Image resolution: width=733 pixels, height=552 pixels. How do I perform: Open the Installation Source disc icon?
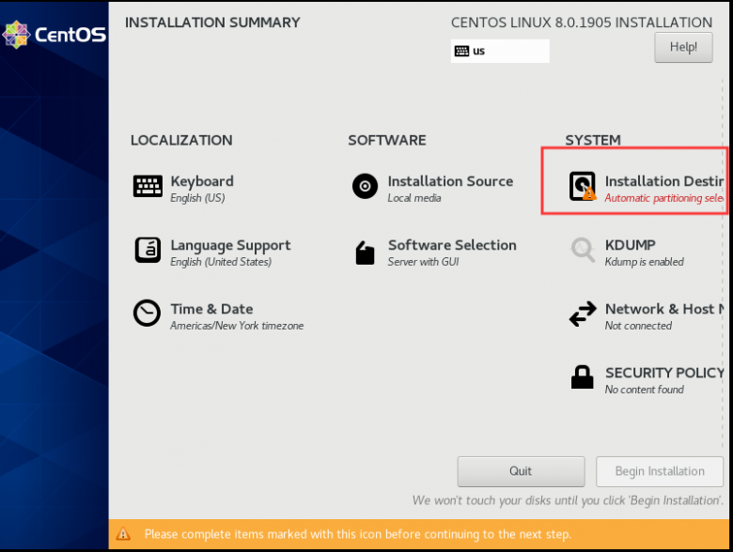366,186
